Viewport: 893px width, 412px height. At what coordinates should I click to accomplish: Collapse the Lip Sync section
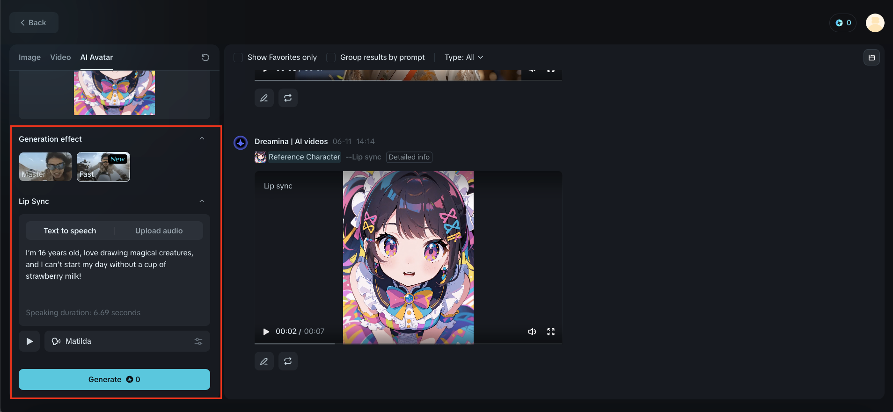click(x=202, y=201)
